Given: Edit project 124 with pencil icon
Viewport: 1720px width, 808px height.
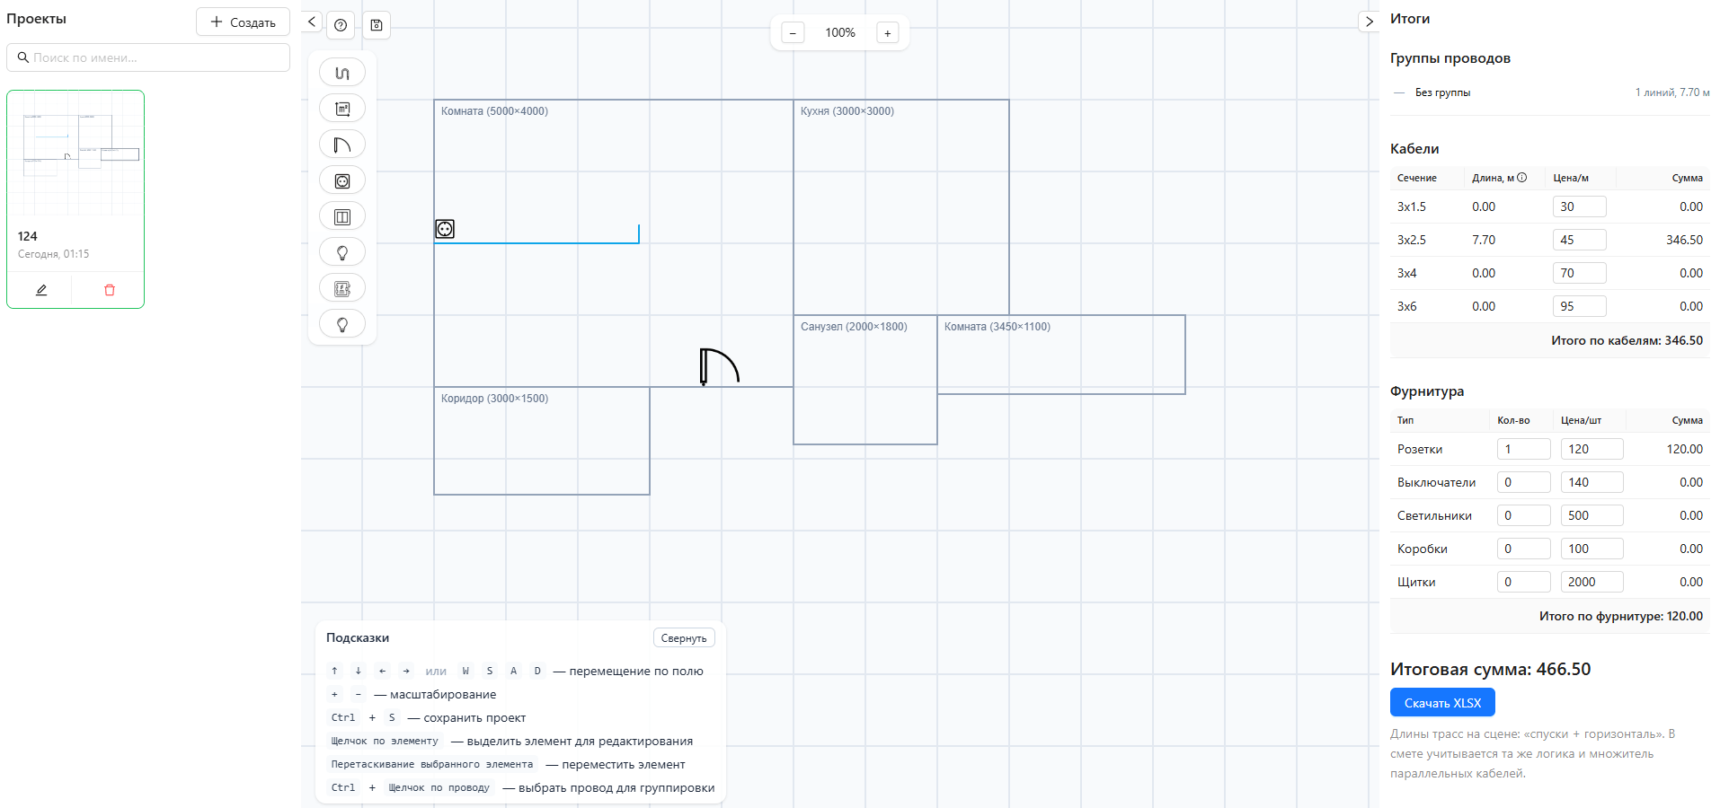Looking at the screenshot, I should click(41, 290).
